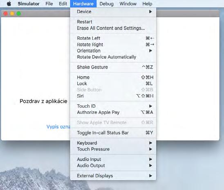Screen dimensions: 224x190
Task: Expand the Keyboard submenu
Action: pyautogui.click(x=113, y=143)
